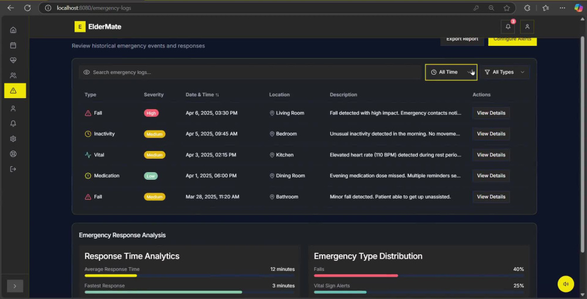Screen dimensions: 587x299
Task: Click the Vital pulse line icon
Action: coord(88,154)
